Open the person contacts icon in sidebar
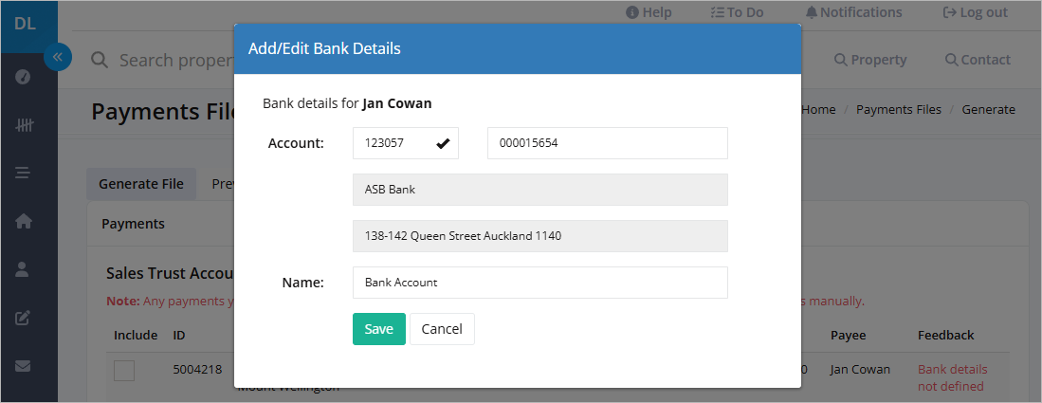1042x403 pixels. coord(24,269)
